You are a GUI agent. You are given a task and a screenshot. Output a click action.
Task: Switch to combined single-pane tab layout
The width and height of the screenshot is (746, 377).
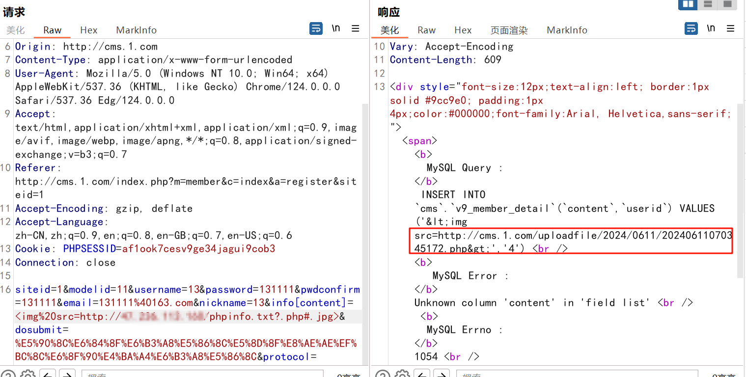coord(726,4)
